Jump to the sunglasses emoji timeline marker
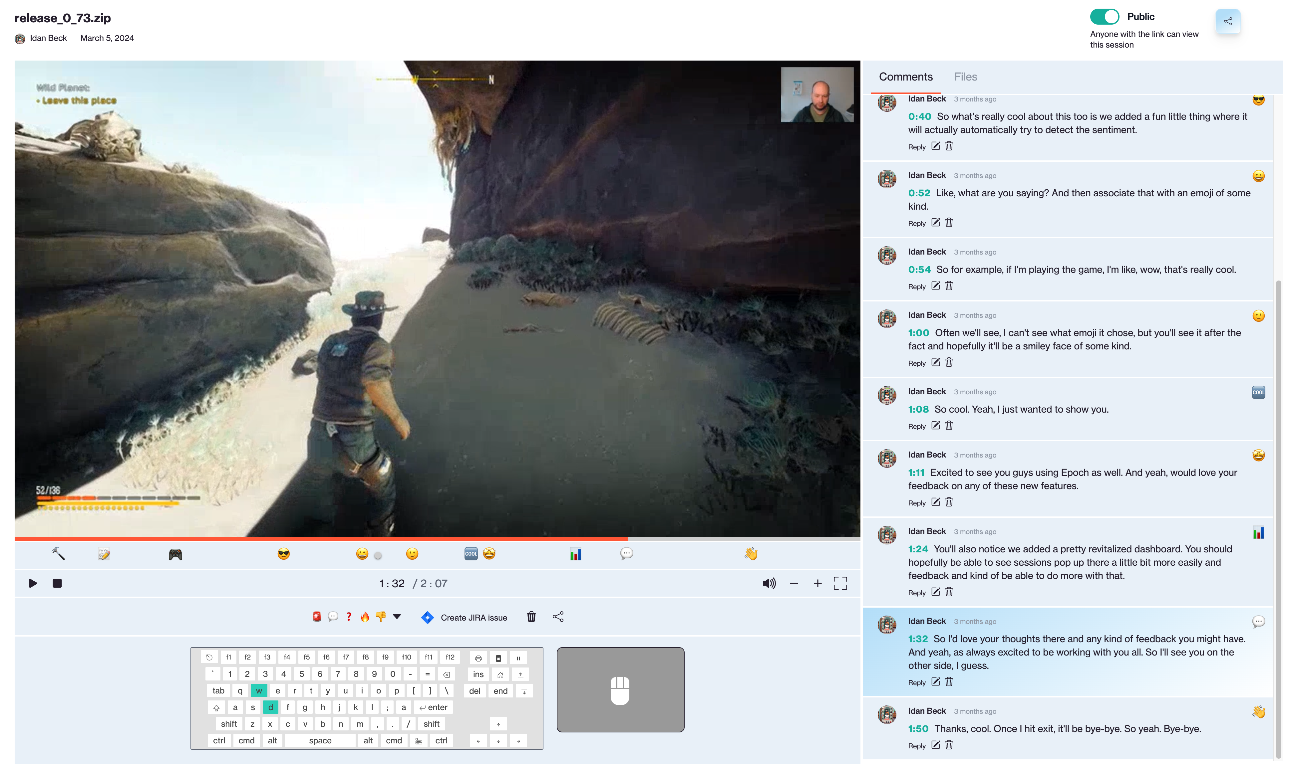This screenshot has width=1290, height=766. (x=283, y=554)
